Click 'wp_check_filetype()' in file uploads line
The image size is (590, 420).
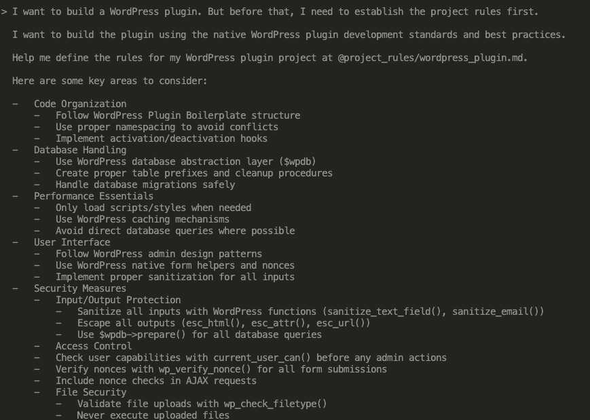[x=276, y=404]
